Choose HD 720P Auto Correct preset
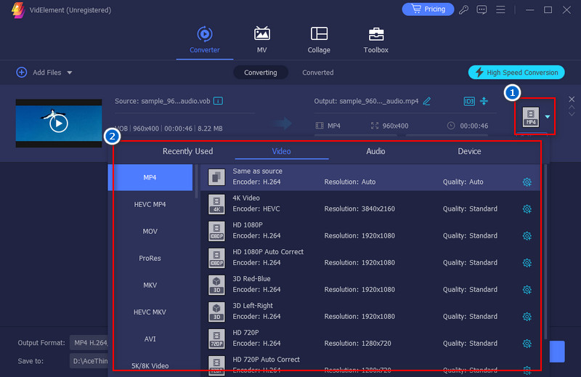581x377 pixels. click(370, 365)
